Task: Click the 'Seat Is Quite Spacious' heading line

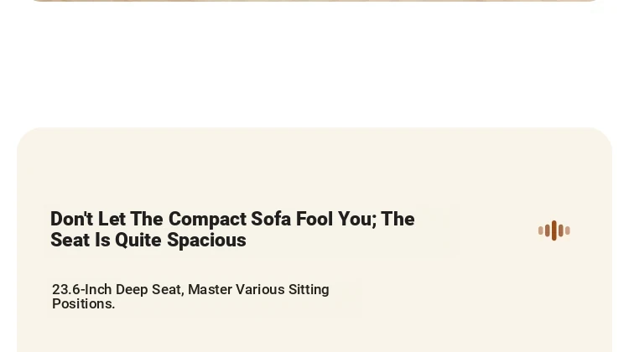Action: [x=148, y=241]
